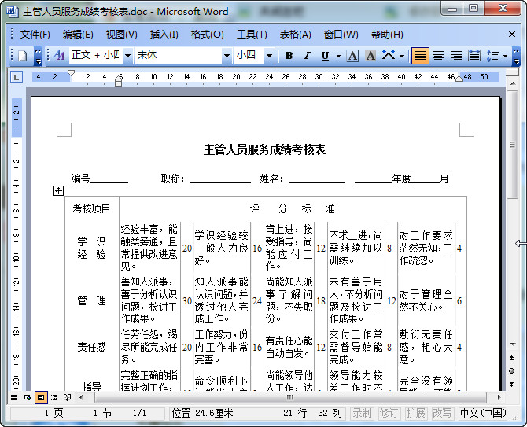Switch to Web Layout view icon
This screenshot has width=527, height=427.
(28, 398)
